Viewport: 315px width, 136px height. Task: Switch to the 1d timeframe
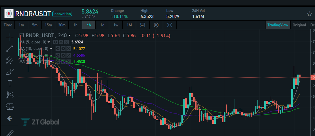[102, 25]
